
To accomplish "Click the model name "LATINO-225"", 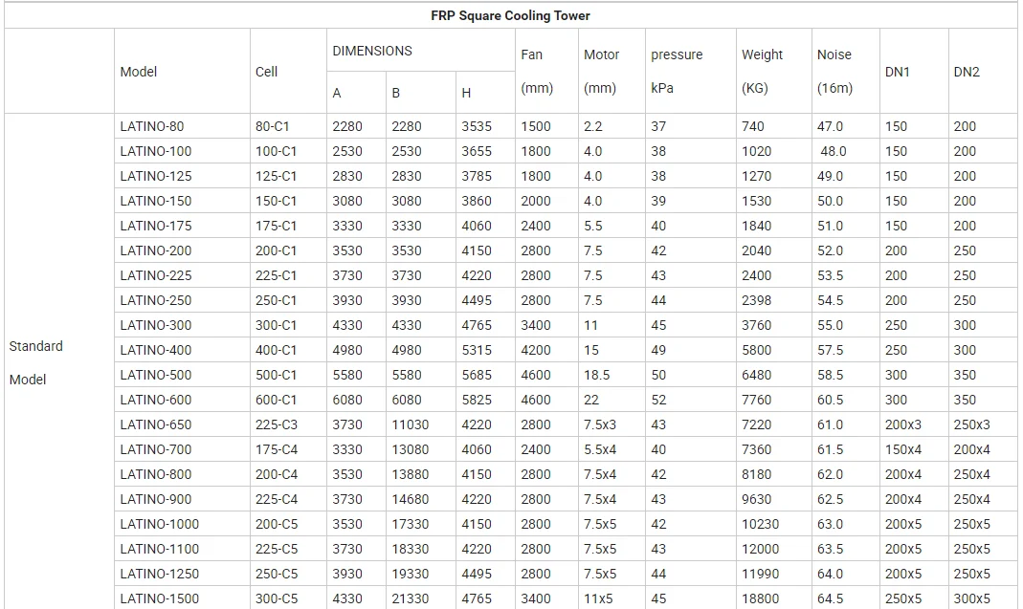I will tap(156, 275).
